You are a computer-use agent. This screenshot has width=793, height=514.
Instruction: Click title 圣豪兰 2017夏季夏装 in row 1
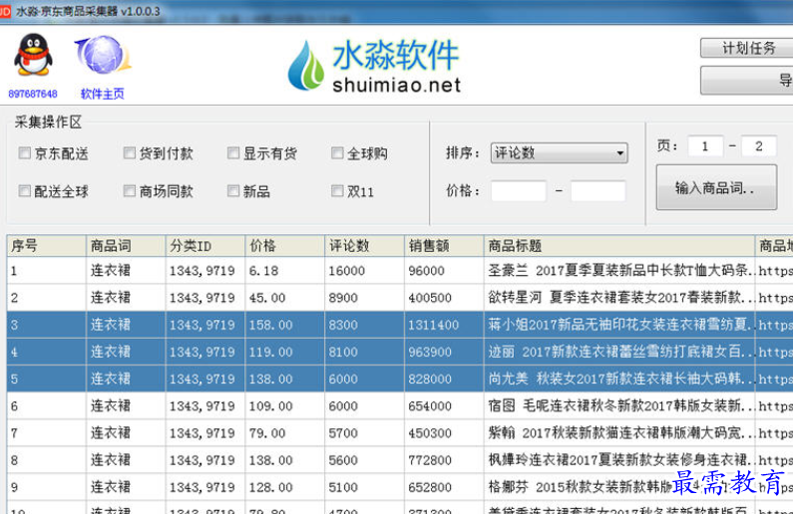(619, 271)
